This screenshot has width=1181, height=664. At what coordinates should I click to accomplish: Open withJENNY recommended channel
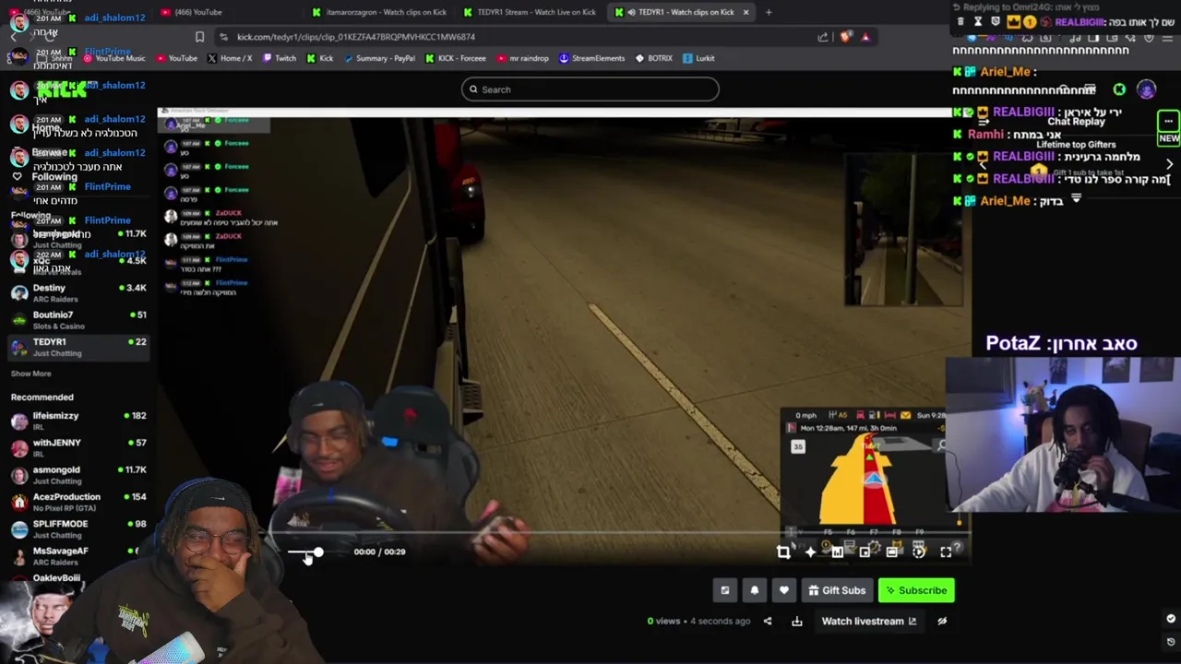(x=78, y=447)
